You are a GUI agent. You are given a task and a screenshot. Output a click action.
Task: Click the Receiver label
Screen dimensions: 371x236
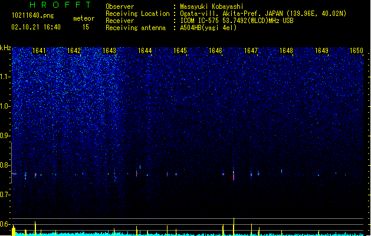pos(120,21)
